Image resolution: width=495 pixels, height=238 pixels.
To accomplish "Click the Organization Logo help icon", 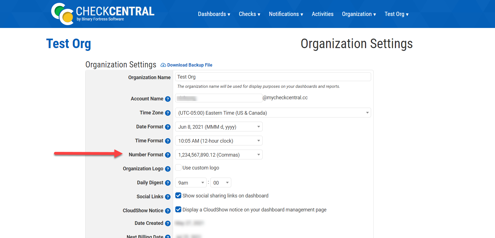I will [x=168, y=169].
